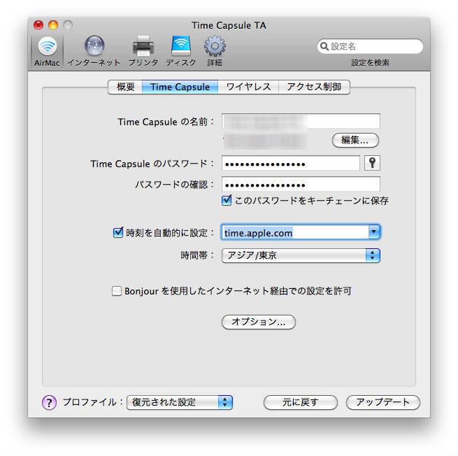Click the time.apple.com text box
This screenshot has height=456, width=458.
pyautogui.click(x=295, y=232)
